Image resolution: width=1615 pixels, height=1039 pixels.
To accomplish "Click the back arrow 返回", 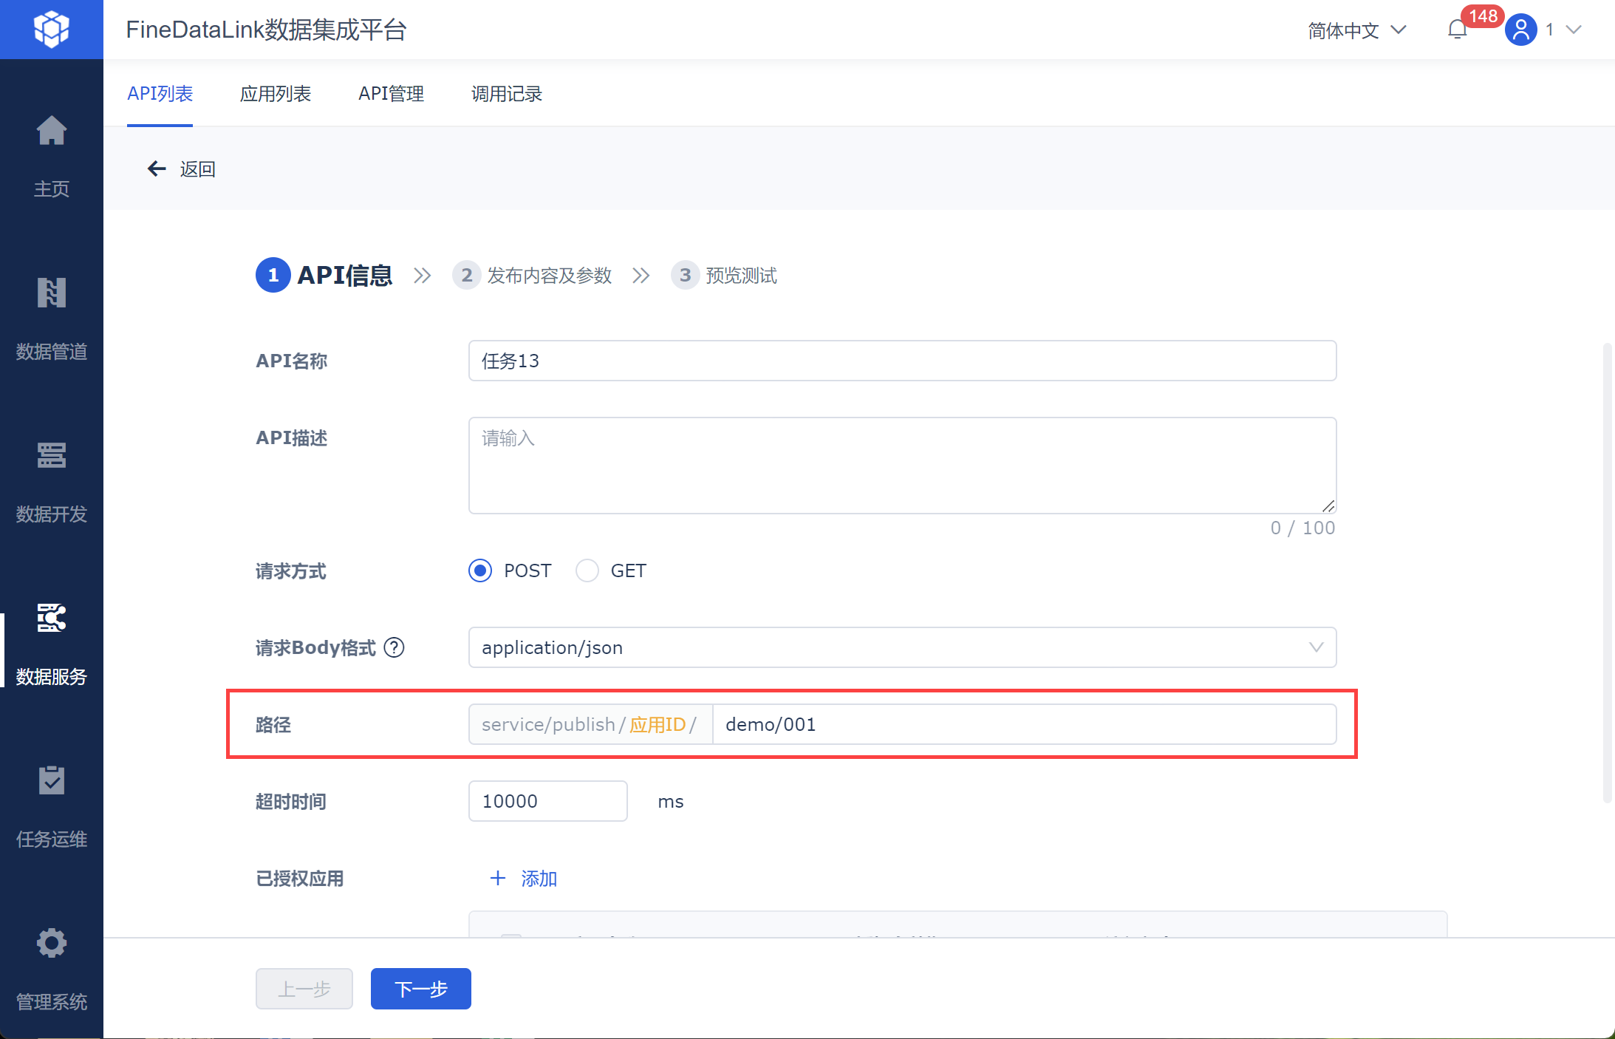I will (x=157, y=169).
